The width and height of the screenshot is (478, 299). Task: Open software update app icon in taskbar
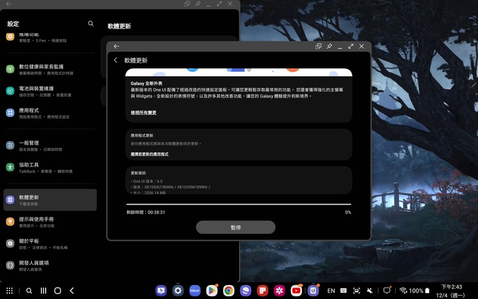(313, 291)
